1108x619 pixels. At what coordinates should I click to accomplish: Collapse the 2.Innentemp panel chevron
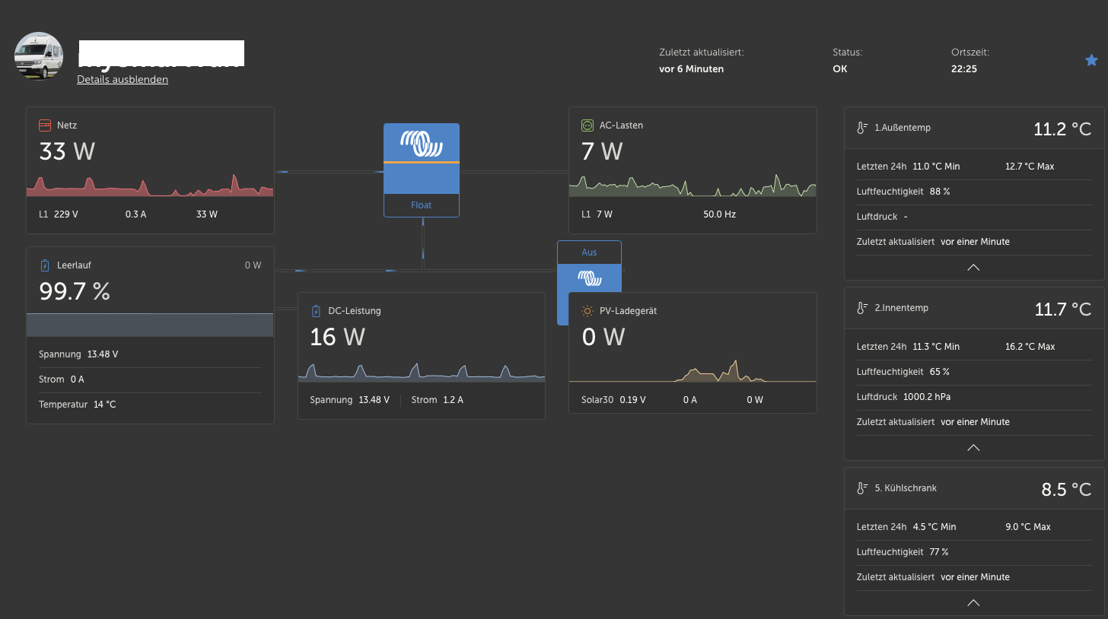[973, 447]
